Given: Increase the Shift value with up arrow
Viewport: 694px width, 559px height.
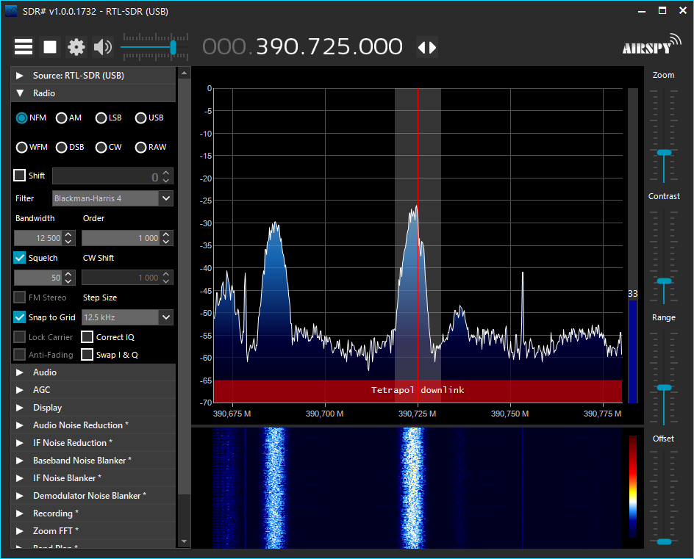Looking at the screenshot, I should coord(166,173).
